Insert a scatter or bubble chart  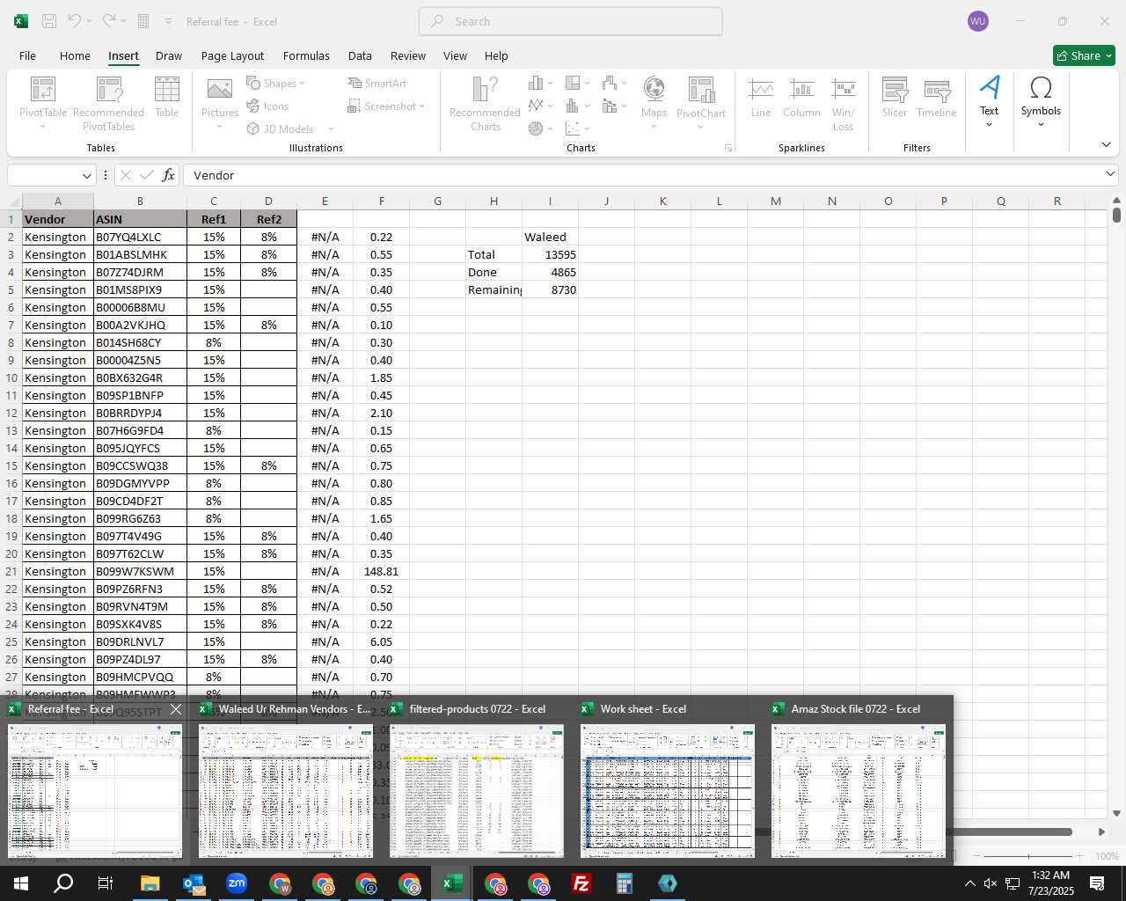pyautogui.click(x=577, y=128)
